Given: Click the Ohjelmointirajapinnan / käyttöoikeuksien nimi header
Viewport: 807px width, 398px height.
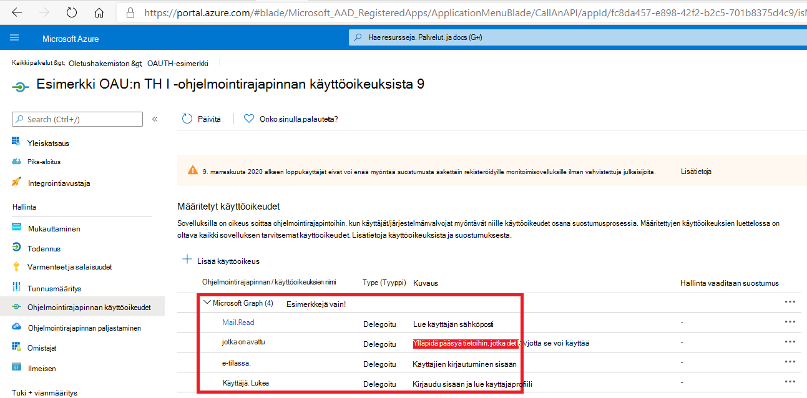Looking at the screenshot, I should click(x=269, y=283).
